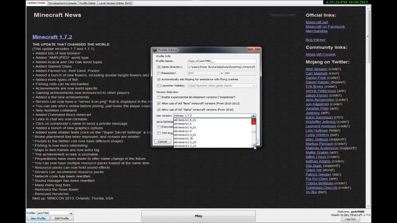This screenshot has height=223, width=397.
Task: Click the Log Out button
Action: click(x=350, y=219)
